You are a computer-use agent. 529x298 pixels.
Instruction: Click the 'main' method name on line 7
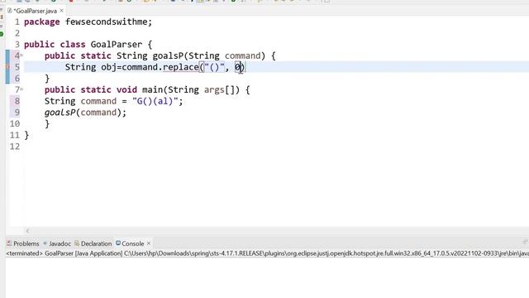[152, 89]
